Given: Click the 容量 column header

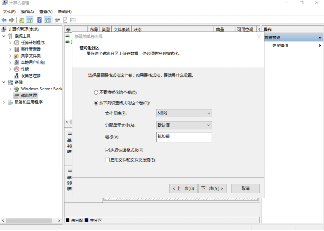Looking at the screenshot, I should point(224,30).
